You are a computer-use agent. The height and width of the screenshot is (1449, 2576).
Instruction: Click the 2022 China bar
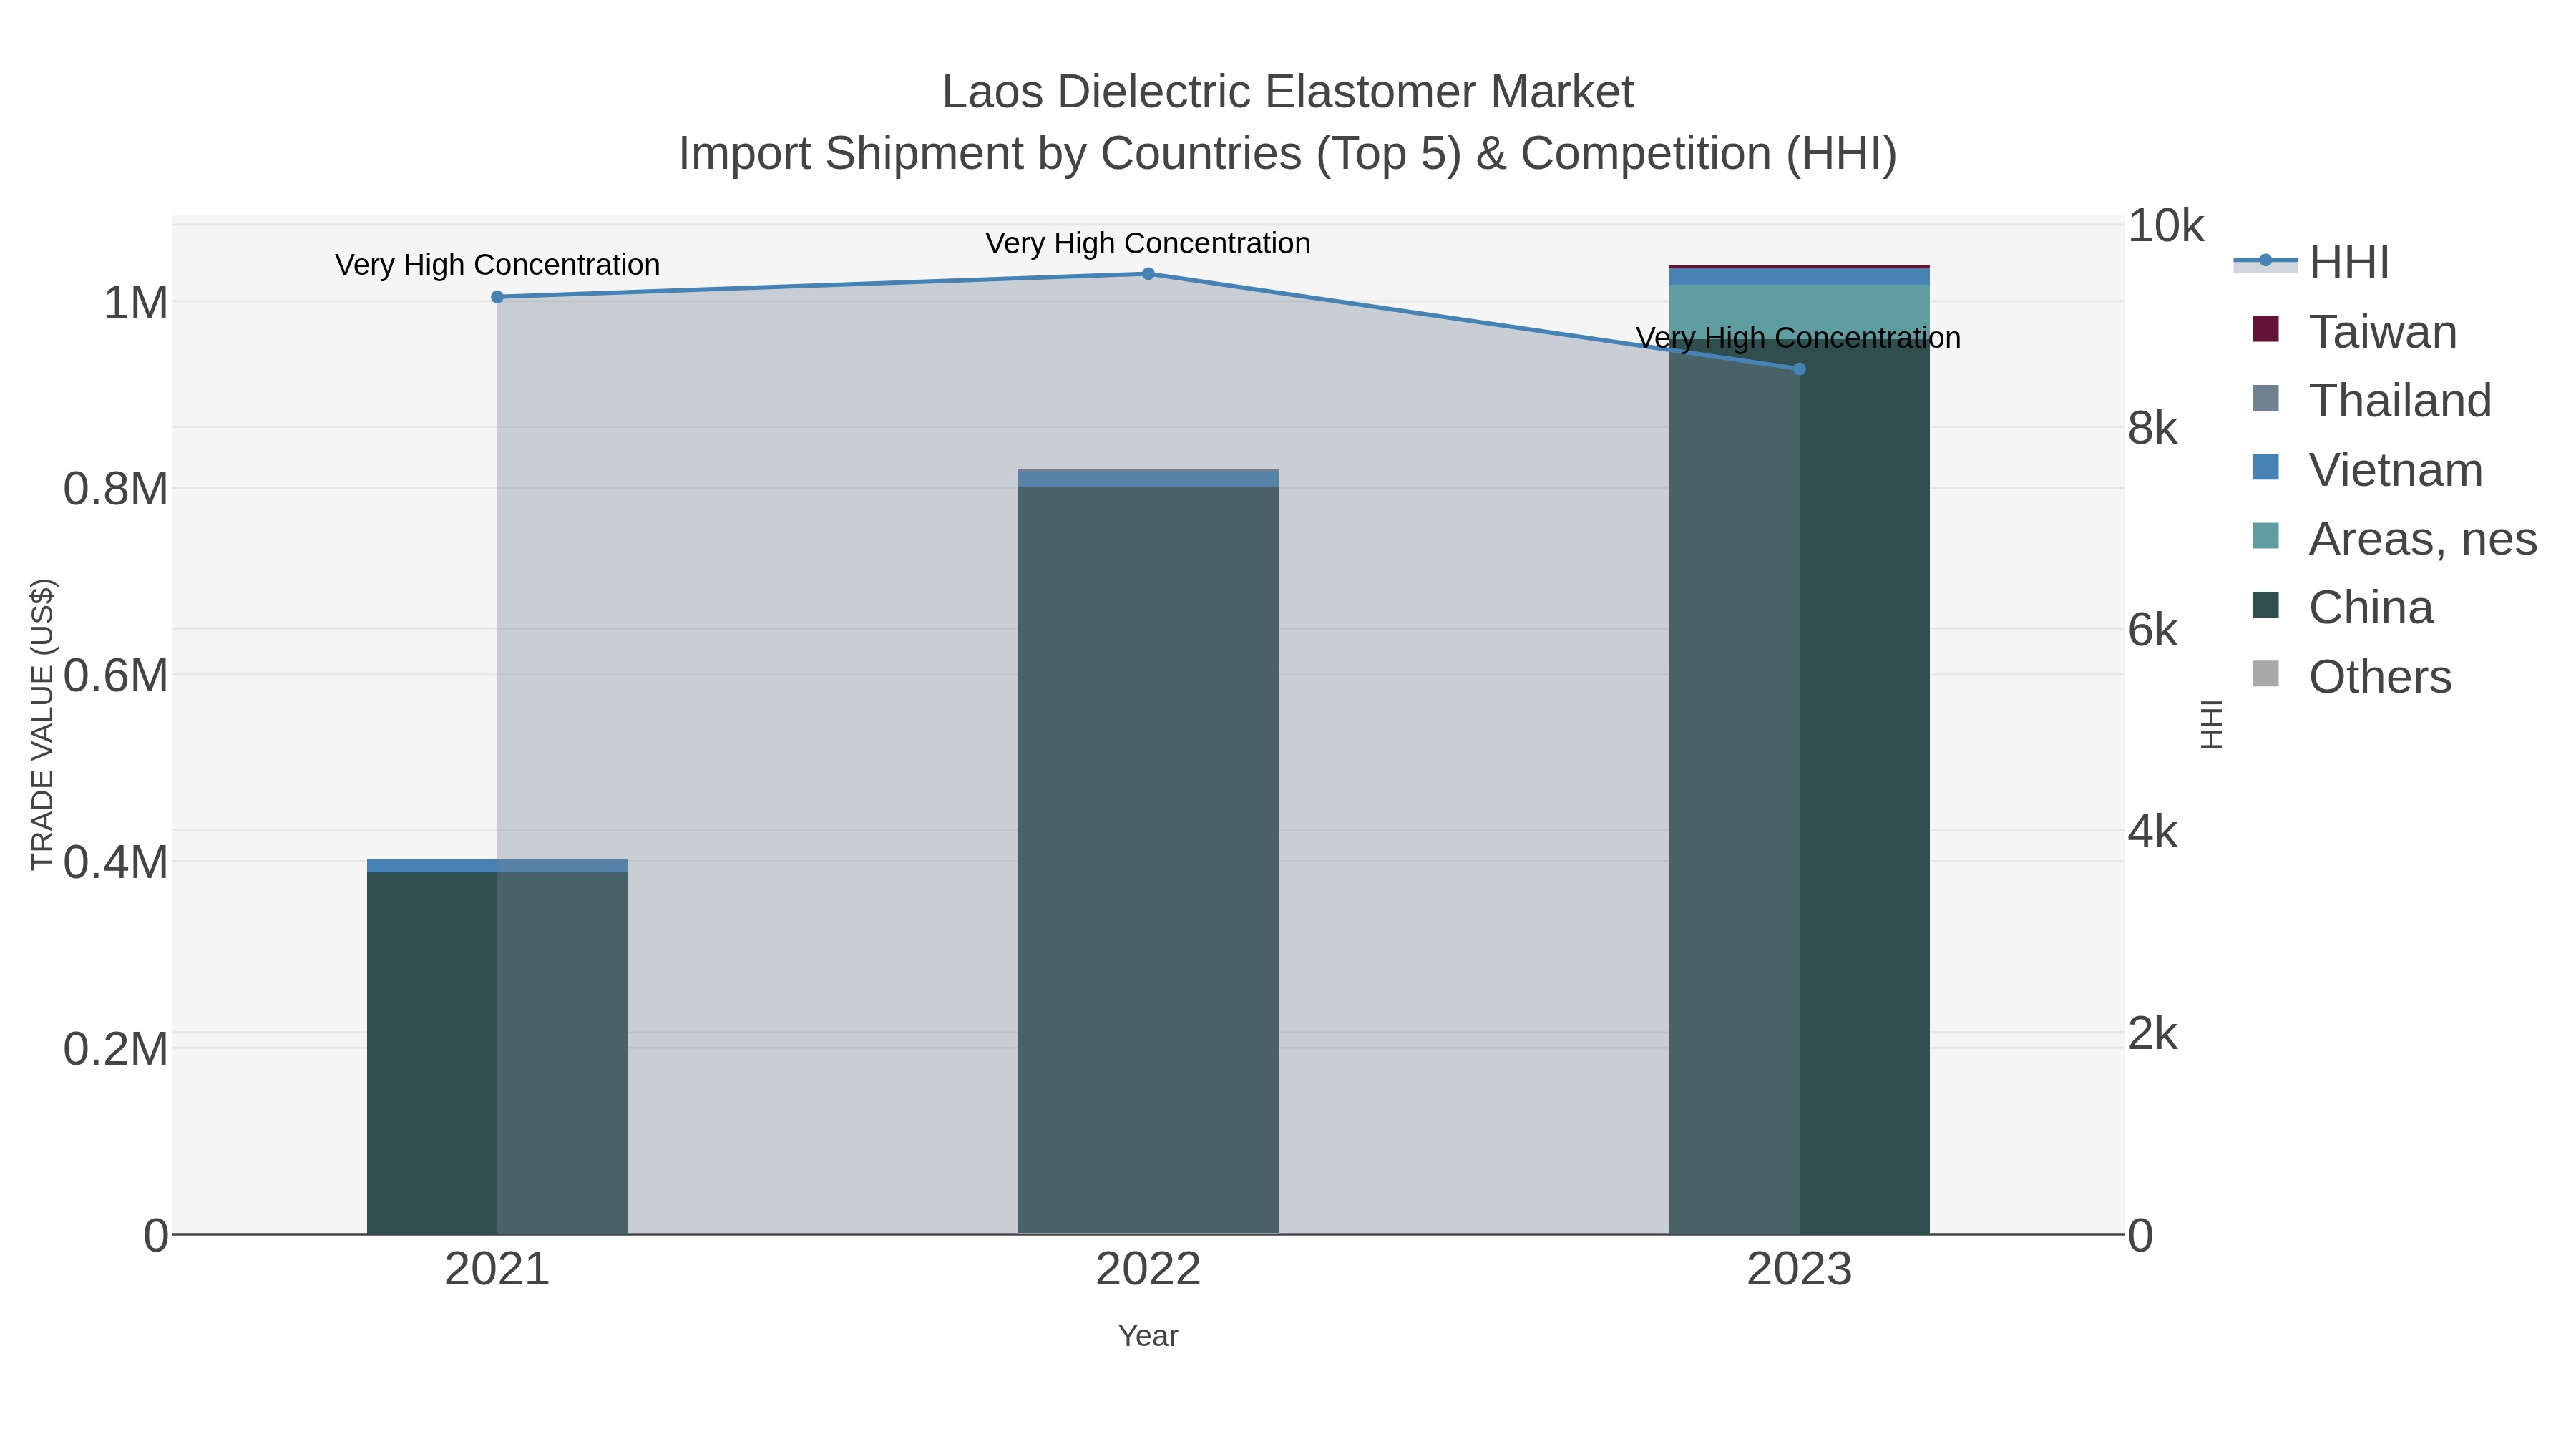tap(1148, 860)
